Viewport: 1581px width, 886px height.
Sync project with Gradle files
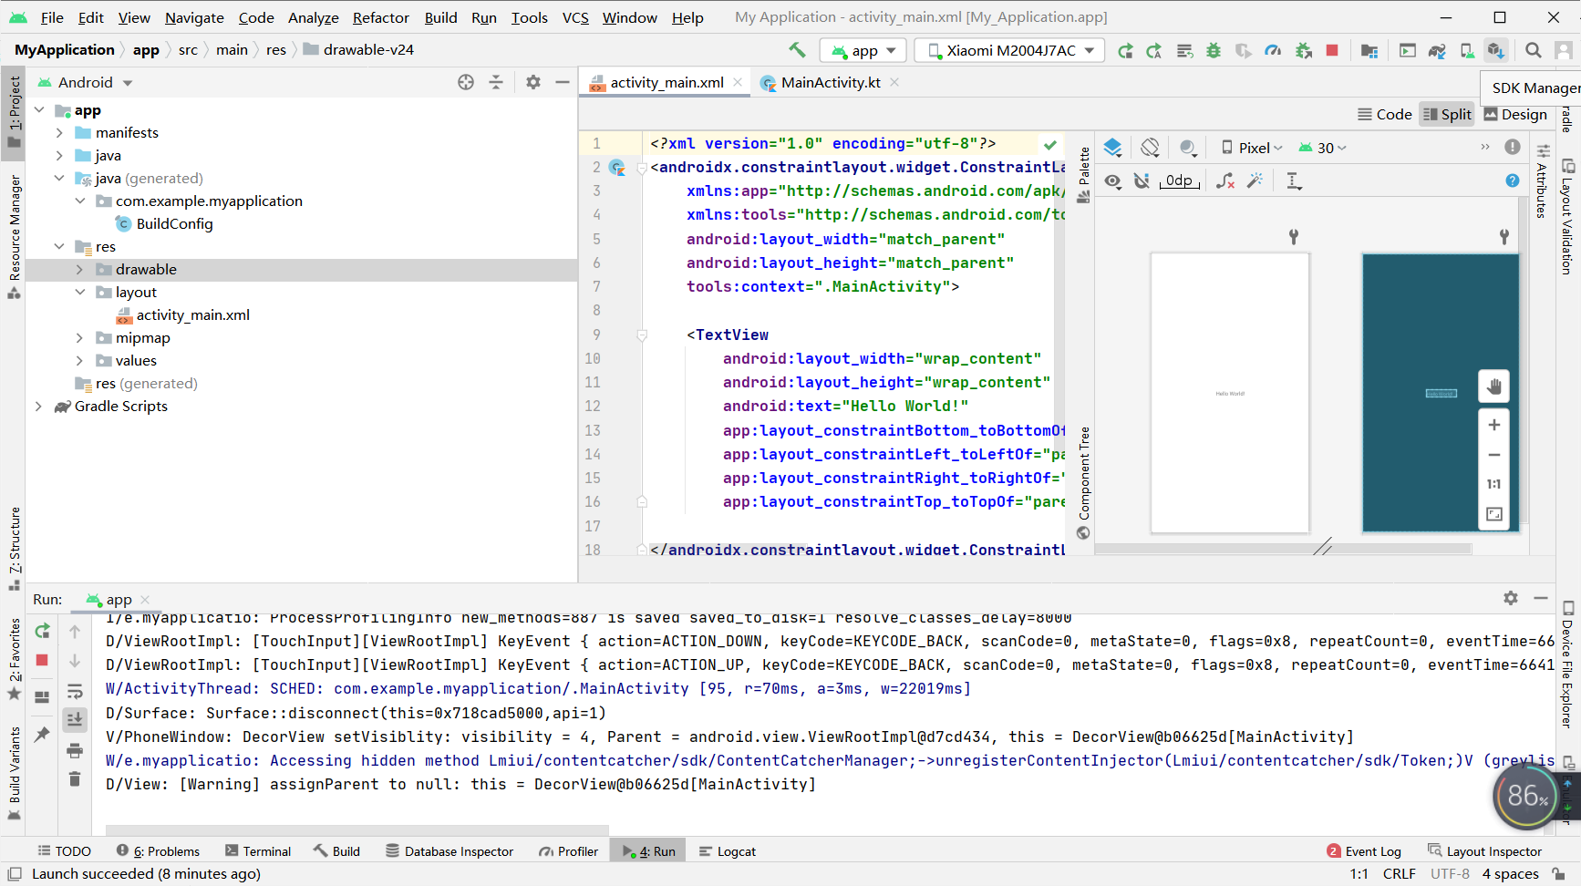tap(1438, 50)
